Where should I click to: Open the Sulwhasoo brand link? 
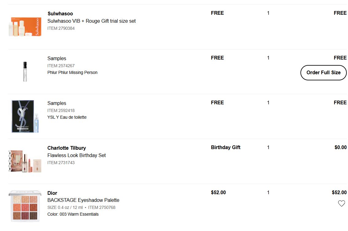click(x=60, y=13)
